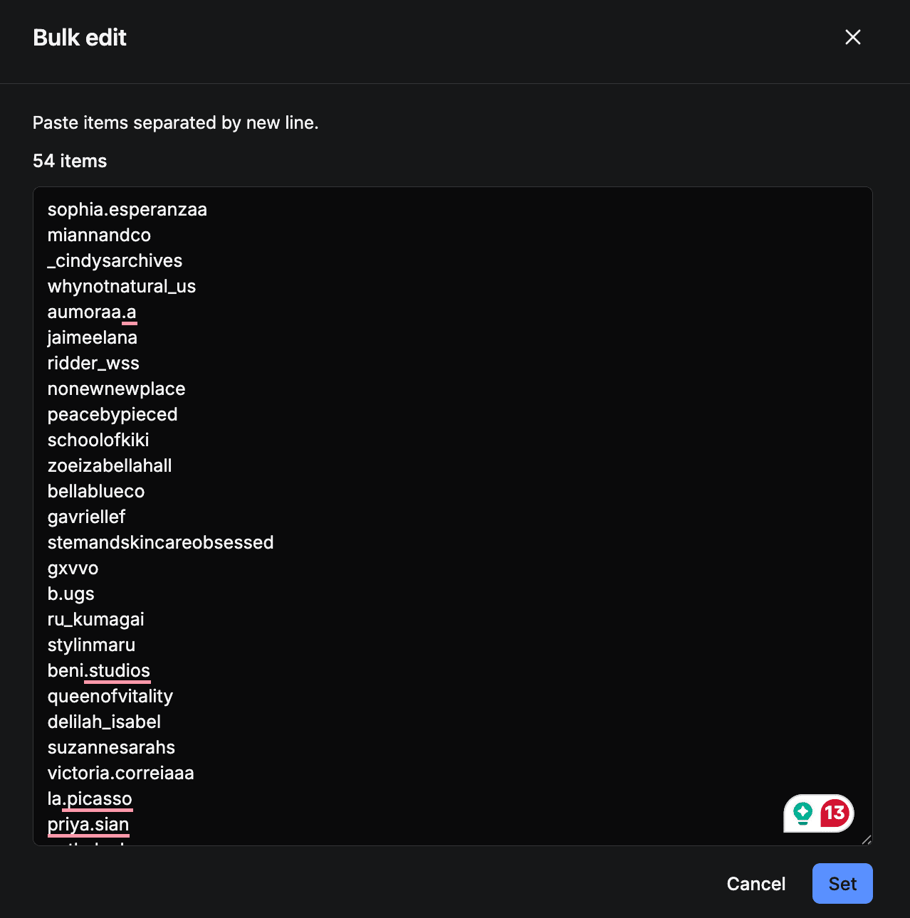Click the Bulk edit dialog title

(x=79, y=37)
